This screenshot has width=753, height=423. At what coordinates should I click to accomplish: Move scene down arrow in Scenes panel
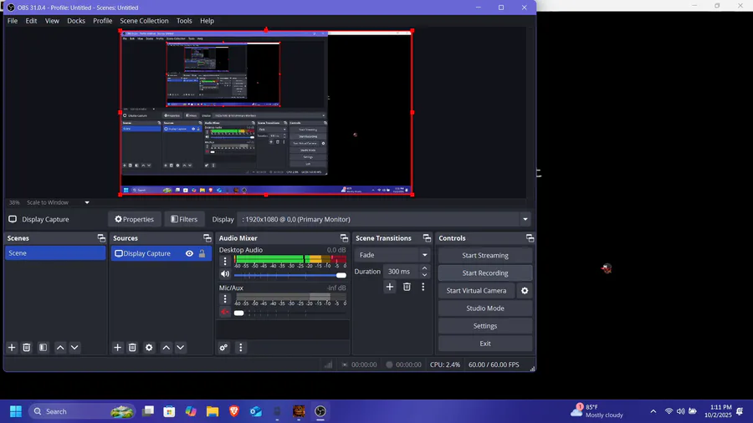75,348
